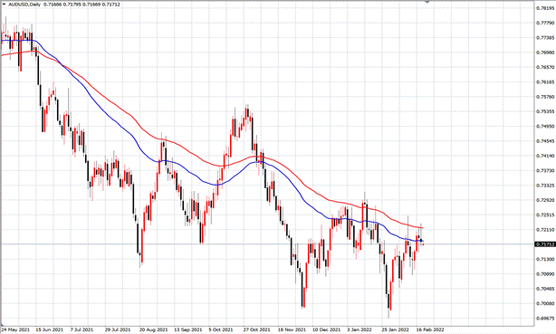The image size is (556, 334).
Task: Open the one-click trading arrow beside AUDUSD
Action: coord(4,5)
